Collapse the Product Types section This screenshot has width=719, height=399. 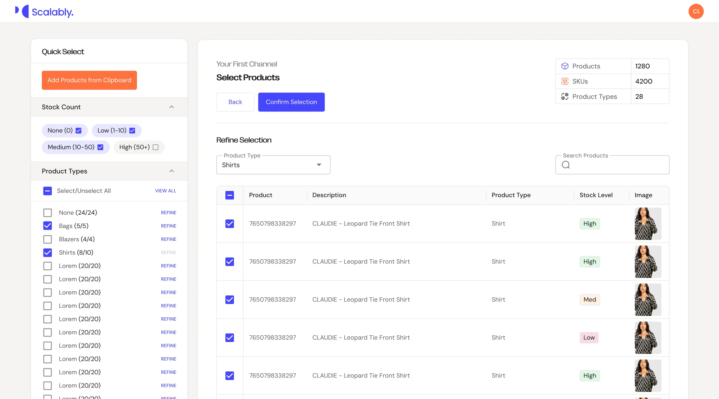click(172, 171)
